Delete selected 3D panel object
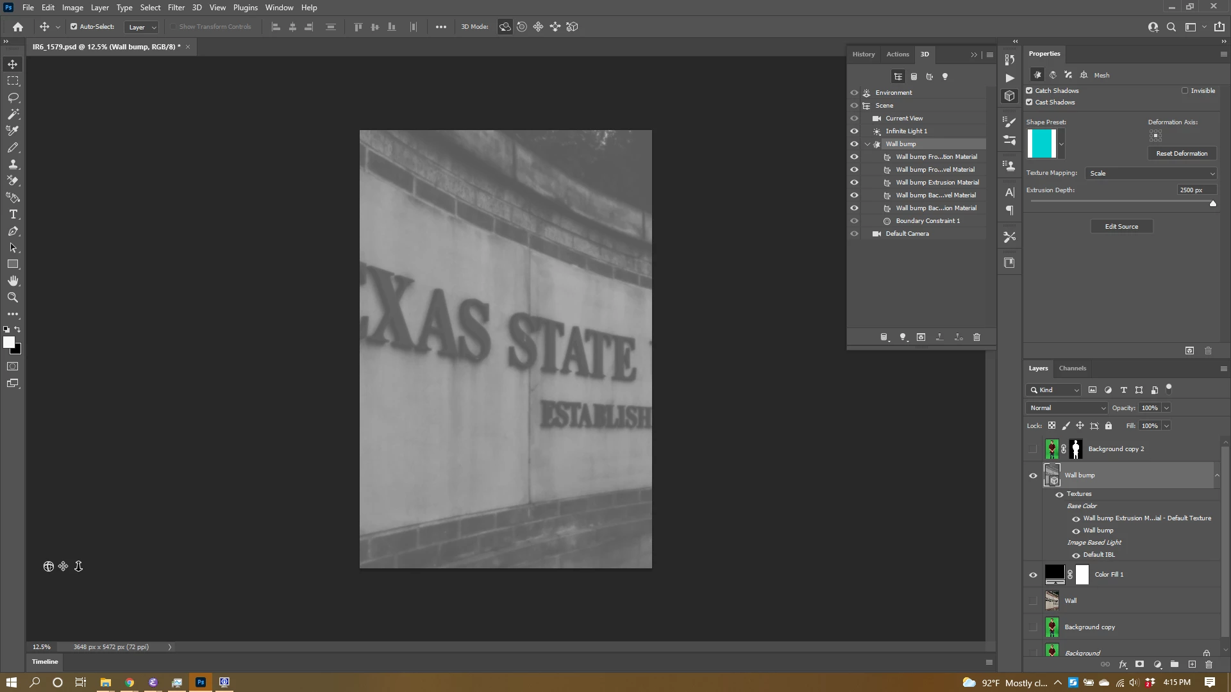The image size is (1231, 692). click(976, 337)
